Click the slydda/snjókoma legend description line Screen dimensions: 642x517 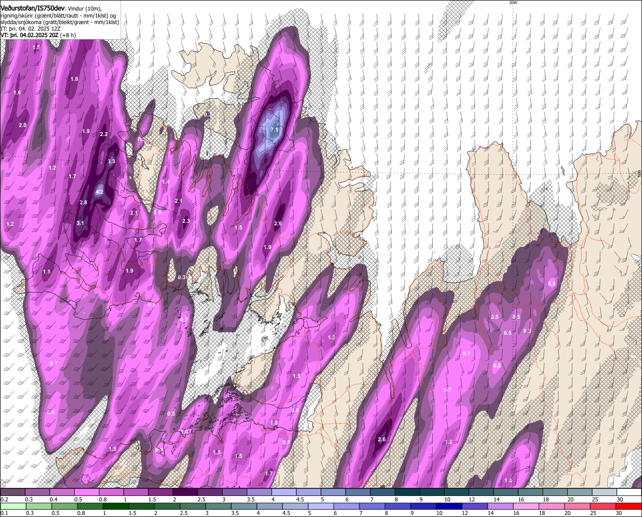click(60, 22)
